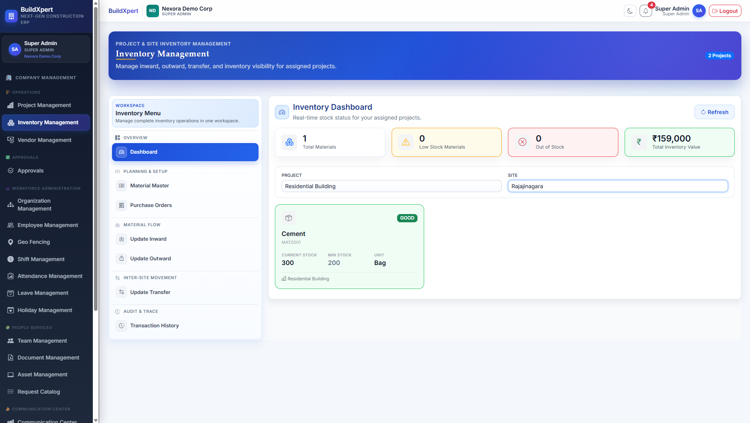The width and height of the screenshot is (750, 423).
Task: Click the ND company badge icon
Action: [152, 11]
